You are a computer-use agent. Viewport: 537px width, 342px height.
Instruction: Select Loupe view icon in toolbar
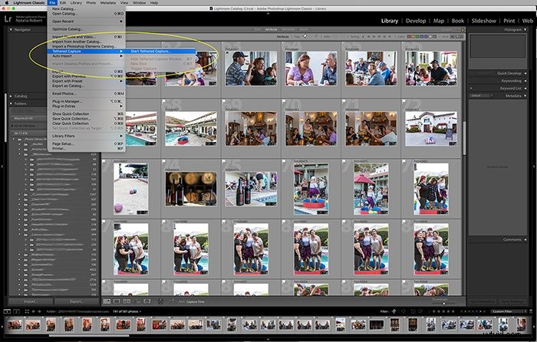(117, 301)
